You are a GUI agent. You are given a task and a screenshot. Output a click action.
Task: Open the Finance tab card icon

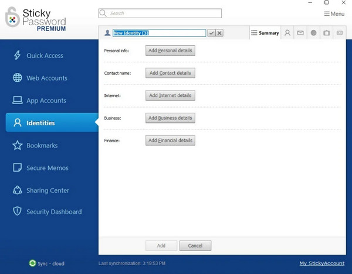point(340,33)
